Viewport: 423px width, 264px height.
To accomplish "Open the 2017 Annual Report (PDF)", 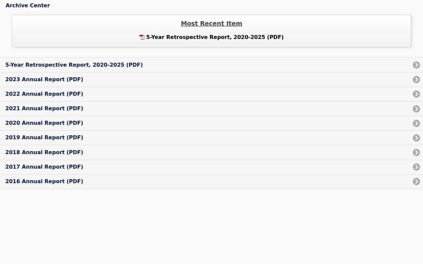I will [211, 167].
